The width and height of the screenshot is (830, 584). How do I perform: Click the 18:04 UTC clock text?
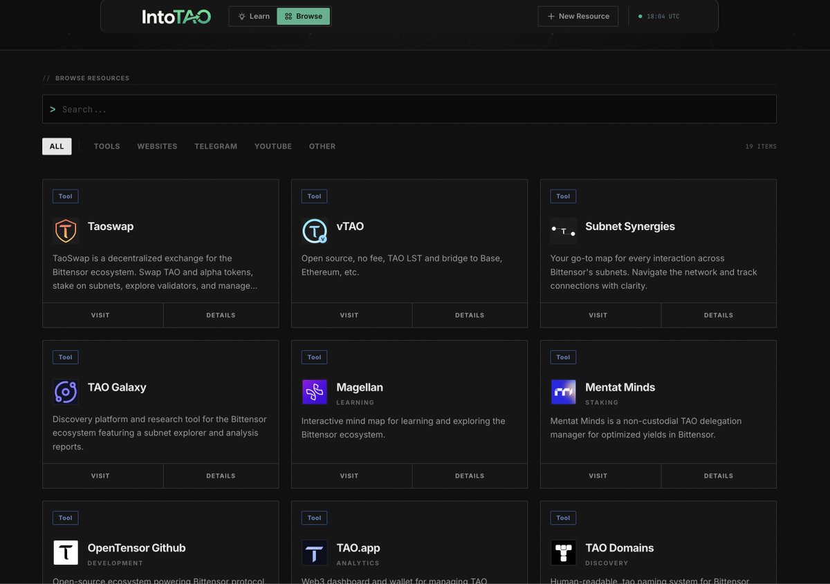pos(663,17)
